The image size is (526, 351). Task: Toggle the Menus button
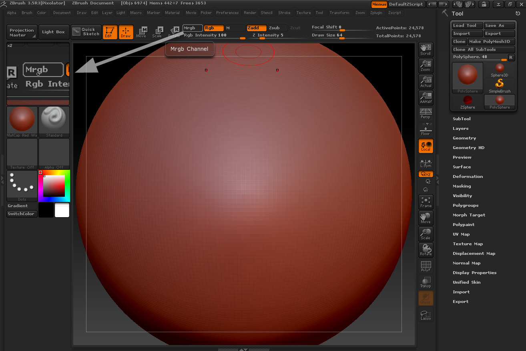click(379, 4)
